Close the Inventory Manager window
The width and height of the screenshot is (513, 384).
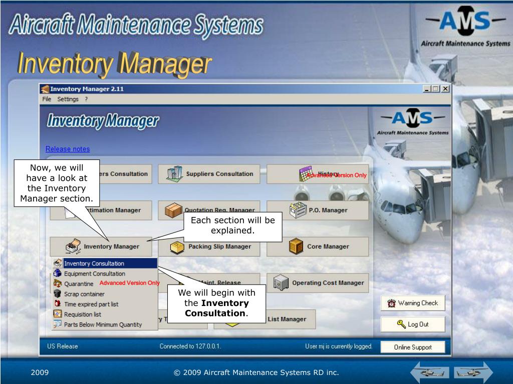coord(445,88)
